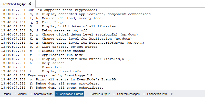Select the TestSchedulingApp tab
Viewport: 205px width, 97px height.
(15, 4)
